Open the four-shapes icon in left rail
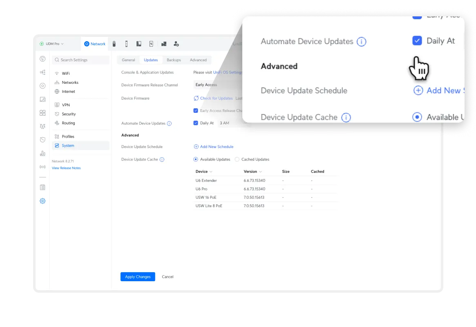The height and width of the screenshot is (327, 476). click(x=42, y=113)
